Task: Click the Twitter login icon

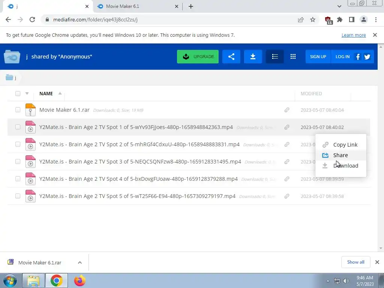Action: [x=367, y=57]
